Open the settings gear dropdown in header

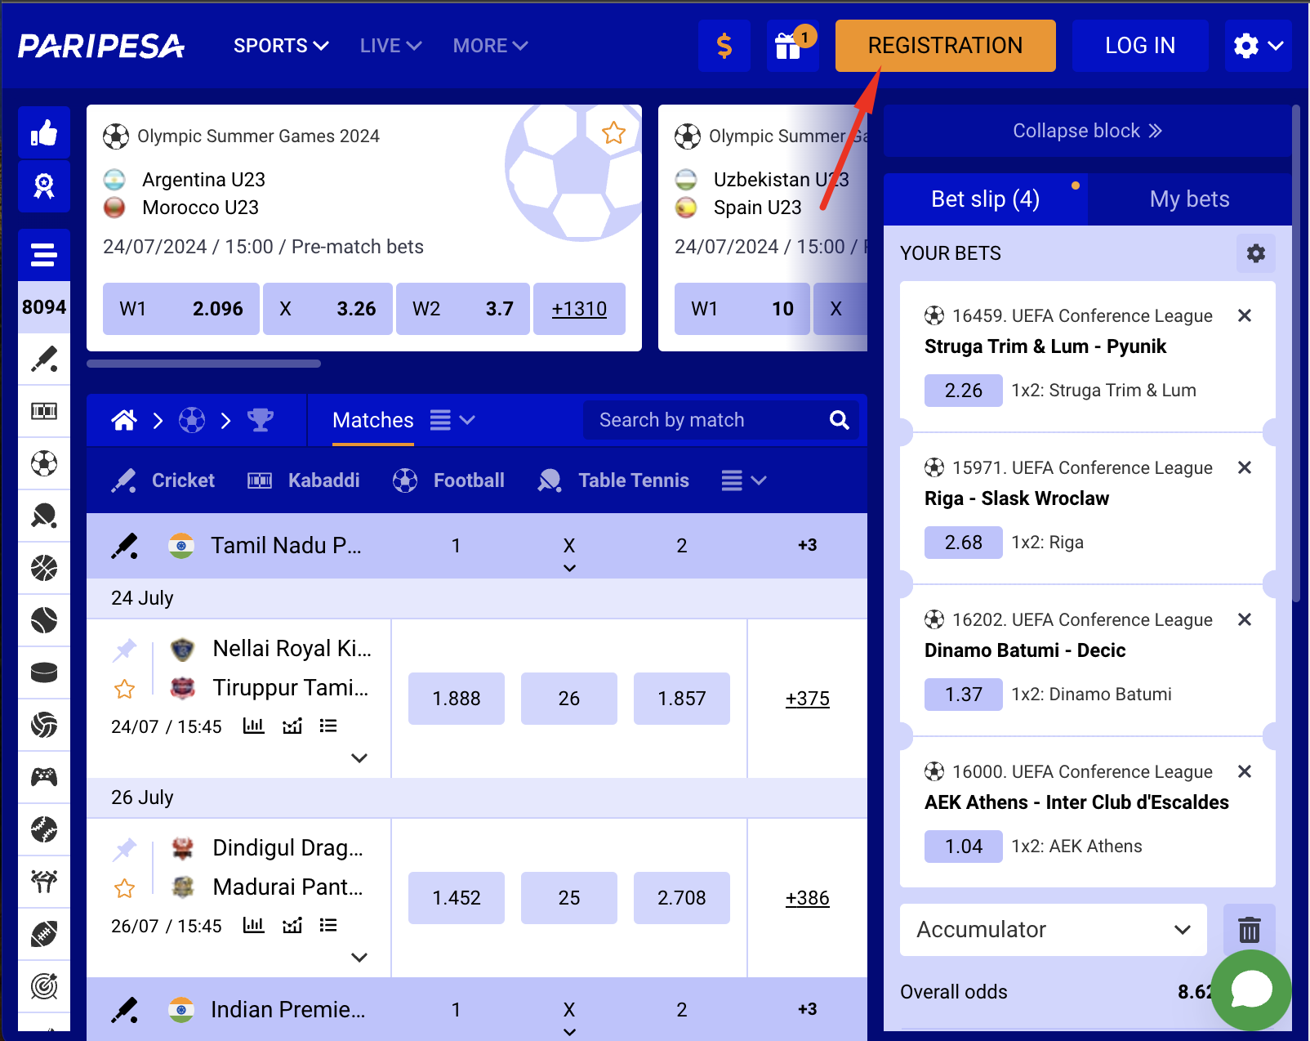1259,46
